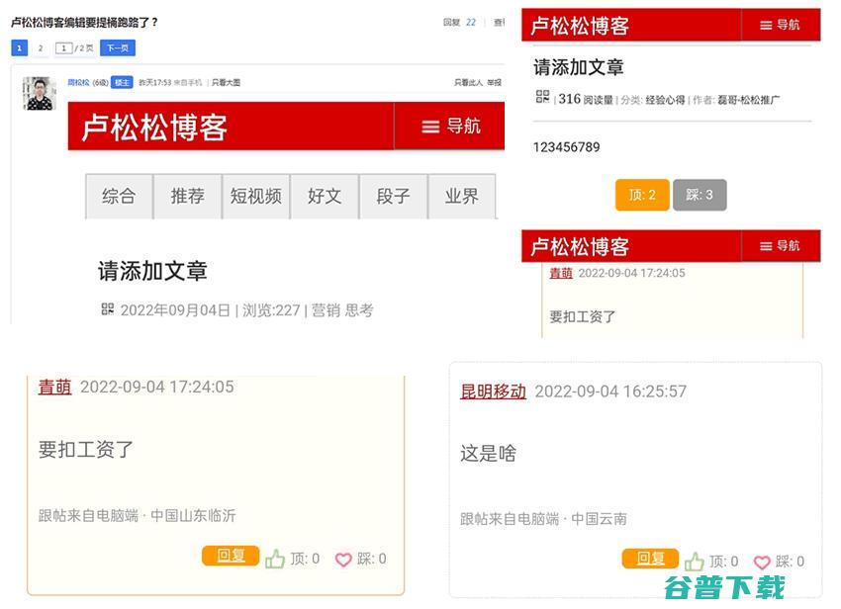Viewport: 841px width, 609px height.
Task: Open author link 磊哥-松松推广
Action: click(749, 100)
